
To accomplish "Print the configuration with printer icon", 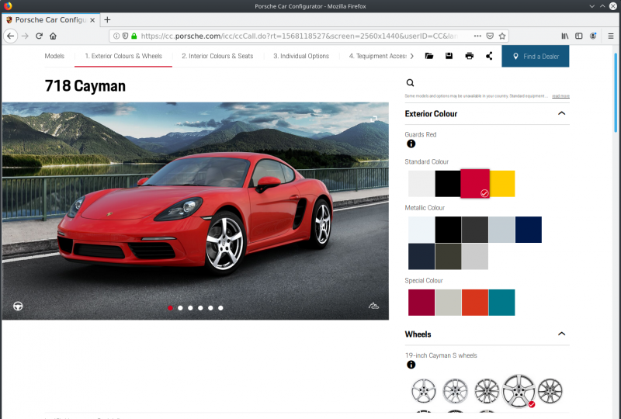I will click(x=470, y=56).
